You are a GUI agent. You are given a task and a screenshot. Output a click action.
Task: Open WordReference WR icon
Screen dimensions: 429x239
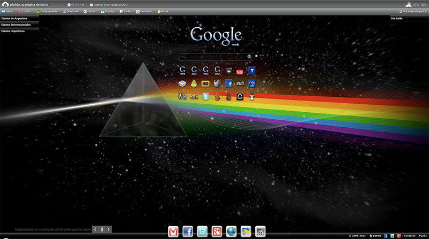182,97
